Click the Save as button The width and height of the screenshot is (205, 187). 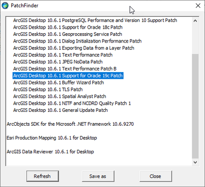click(x=98, y=176)
